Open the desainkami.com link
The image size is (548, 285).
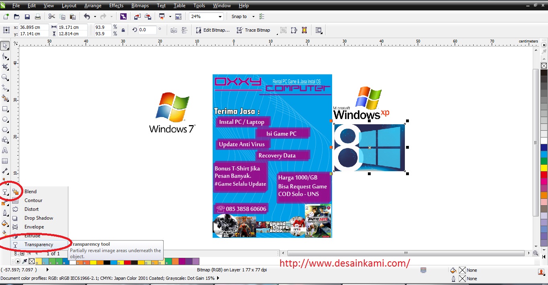click(344, 263)
